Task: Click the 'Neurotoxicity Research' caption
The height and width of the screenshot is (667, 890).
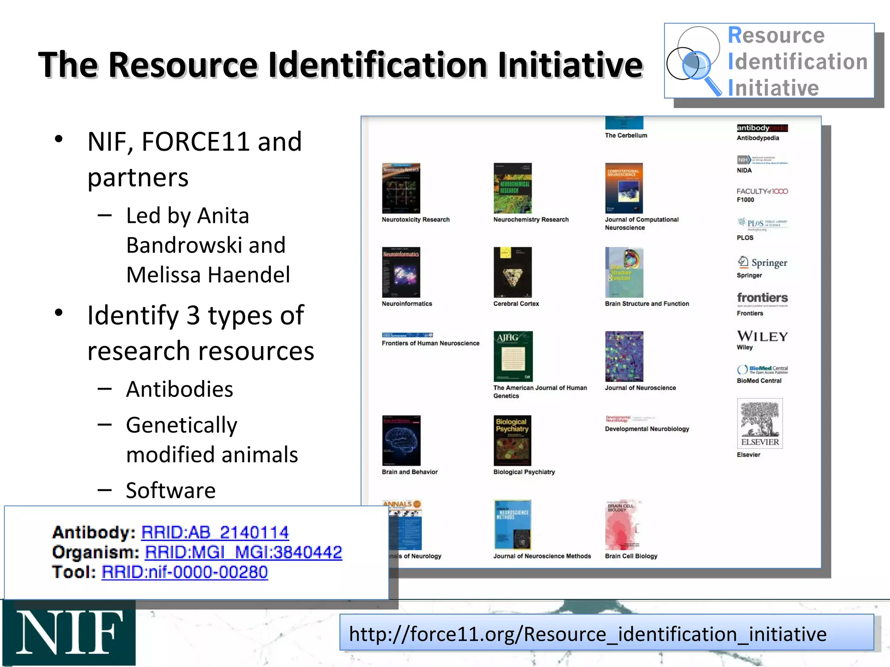Action: [x=415, y=220]
